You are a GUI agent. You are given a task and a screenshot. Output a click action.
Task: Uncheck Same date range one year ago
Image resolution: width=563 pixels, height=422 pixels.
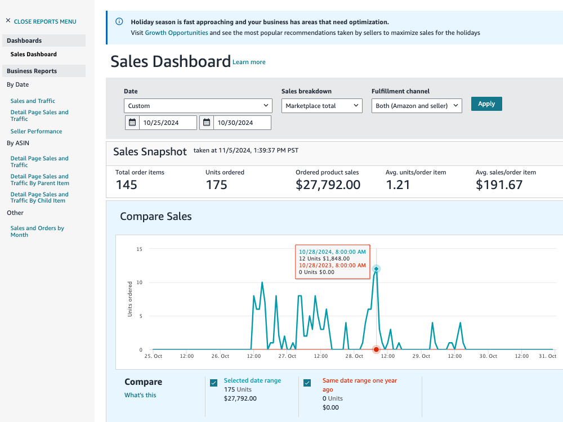click(307, 383)
